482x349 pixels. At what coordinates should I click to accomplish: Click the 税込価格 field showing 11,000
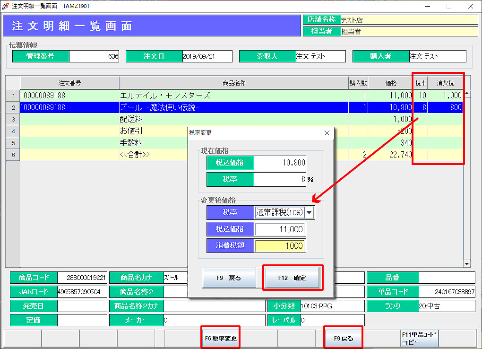(280, 229)
